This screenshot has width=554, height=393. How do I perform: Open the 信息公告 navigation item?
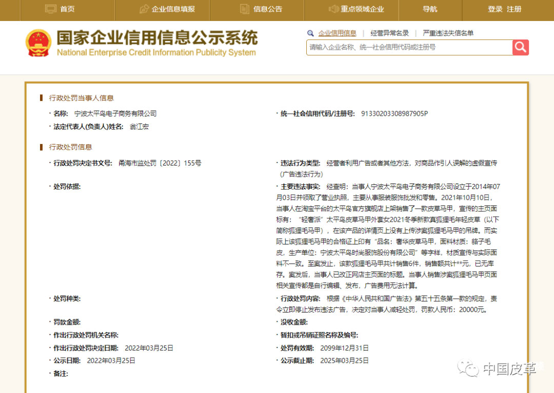point(268,9)
